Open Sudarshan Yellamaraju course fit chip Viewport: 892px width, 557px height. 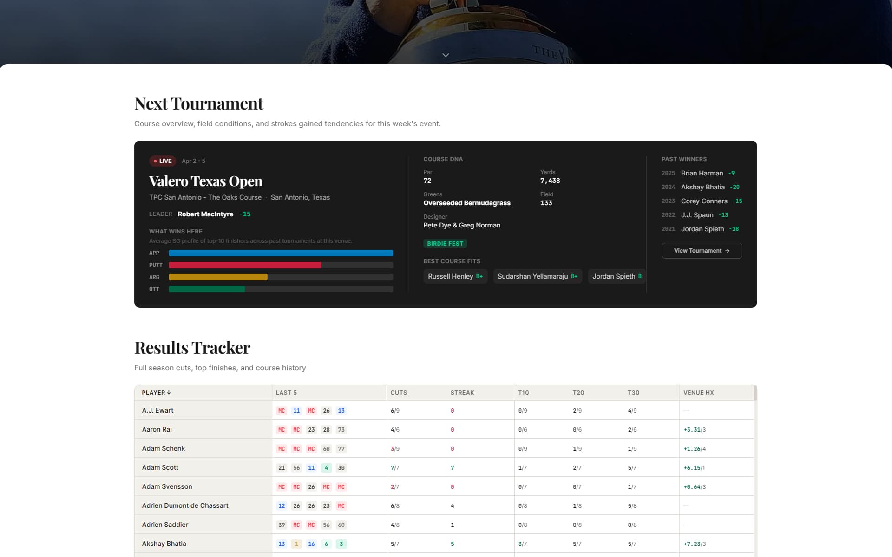(x=537, y=276)
